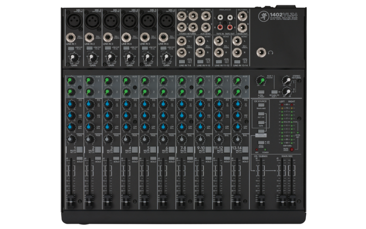Toggle the LEVEL switch for LINE IN 7-8
The height and width of the screenshot is (229, 366).
[x=182, y=62]
